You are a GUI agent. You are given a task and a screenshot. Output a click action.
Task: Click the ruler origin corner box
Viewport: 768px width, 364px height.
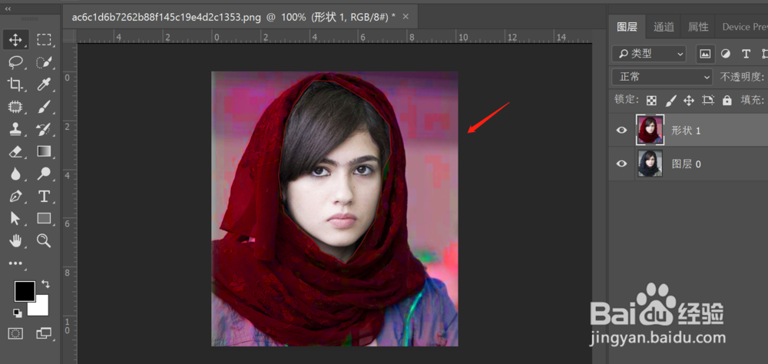tap(70, 36)
